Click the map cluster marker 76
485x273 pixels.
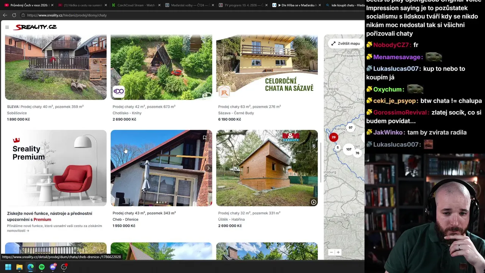pyautogui.click(x=357, y=153)
